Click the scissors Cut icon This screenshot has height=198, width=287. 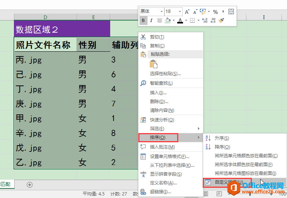tap(143, 37)
